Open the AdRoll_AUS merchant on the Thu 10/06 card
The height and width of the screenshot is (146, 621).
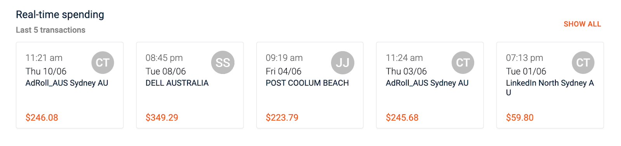point(67,83)
